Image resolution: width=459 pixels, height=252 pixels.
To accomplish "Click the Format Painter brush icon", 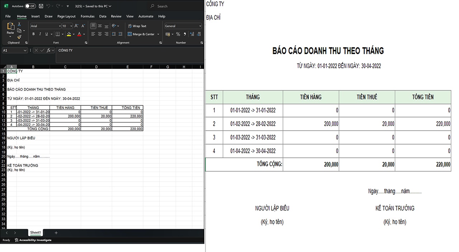I will coord(19,37).
